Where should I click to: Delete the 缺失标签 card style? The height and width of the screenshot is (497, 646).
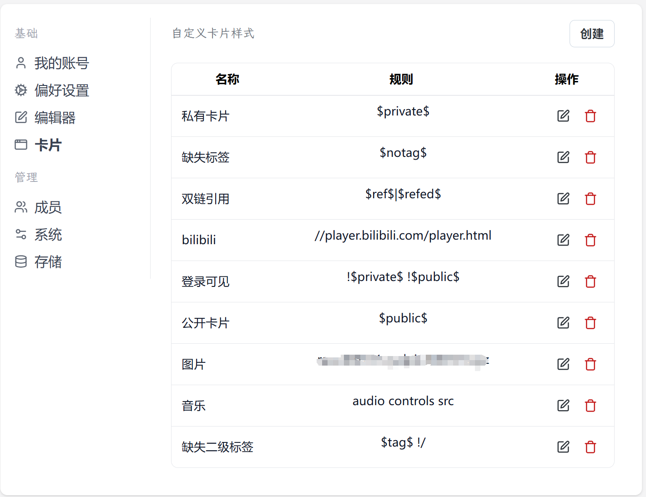click(590, 157)
